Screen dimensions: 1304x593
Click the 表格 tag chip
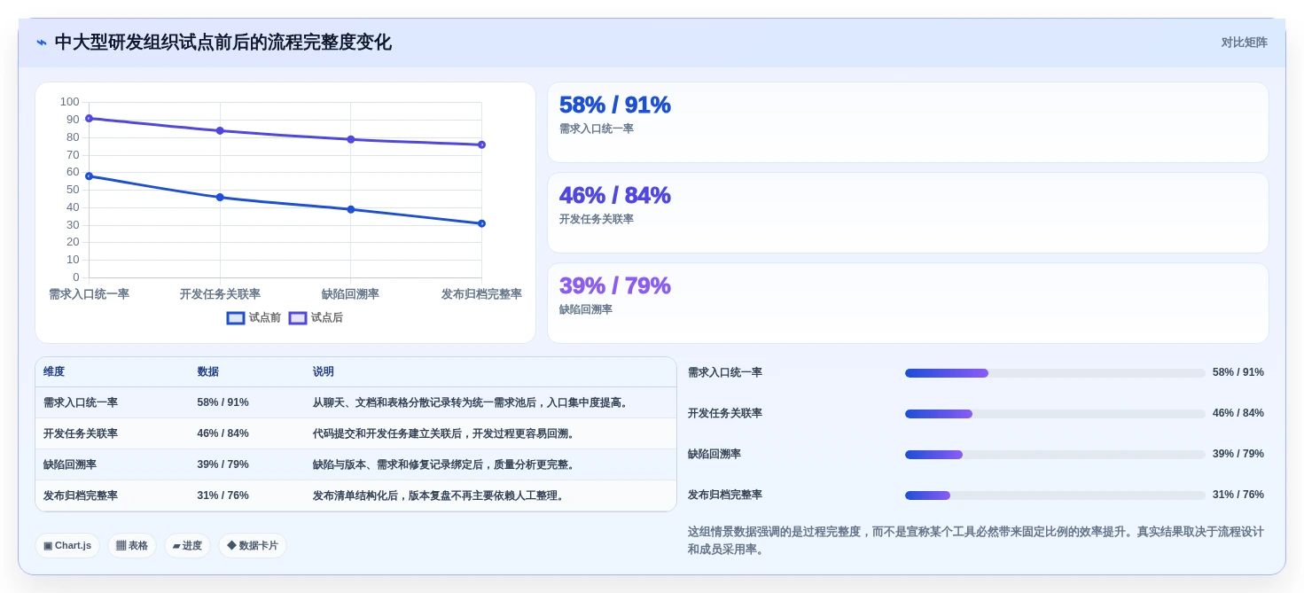[132, 545]
